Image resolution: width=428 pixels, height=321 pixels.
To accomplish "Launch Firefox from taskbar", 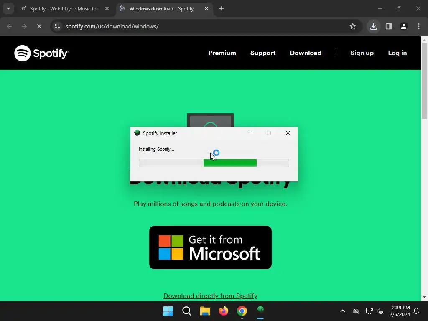I will click(224, 311).
